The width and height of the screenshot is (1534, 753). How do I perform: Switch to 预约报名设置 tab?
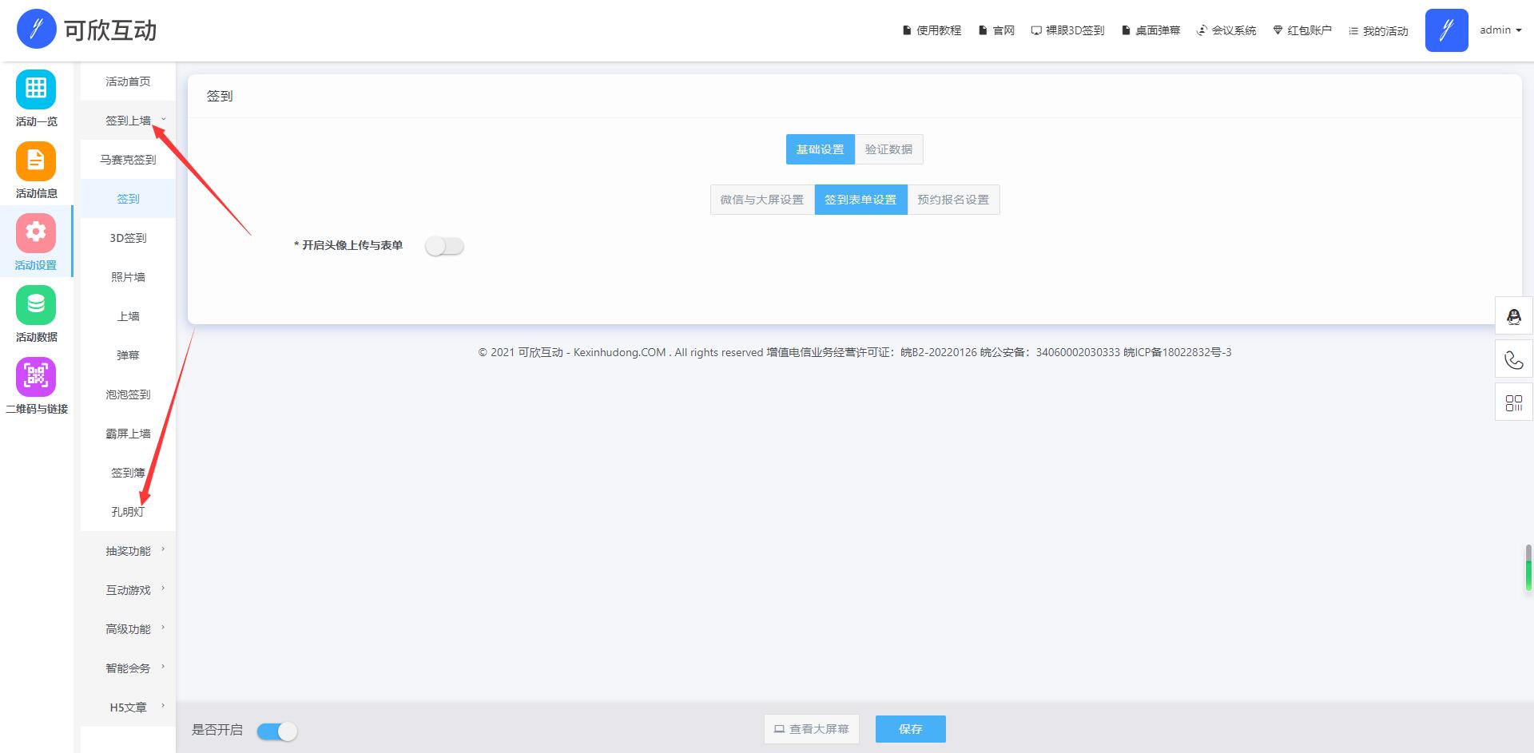pos(953,200)
